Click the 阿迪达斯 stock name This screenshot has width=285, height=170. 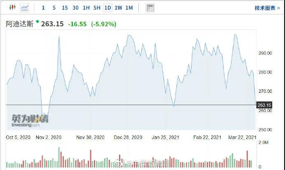coord(20,24)
